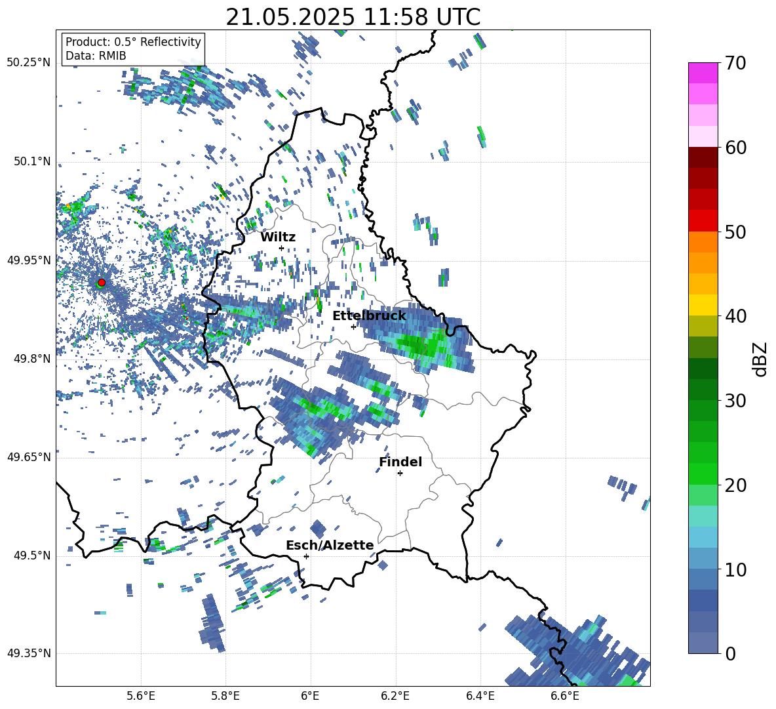Click the 6°E longitude label
This screenshot has width=776, height=709.
coord(310,696)
